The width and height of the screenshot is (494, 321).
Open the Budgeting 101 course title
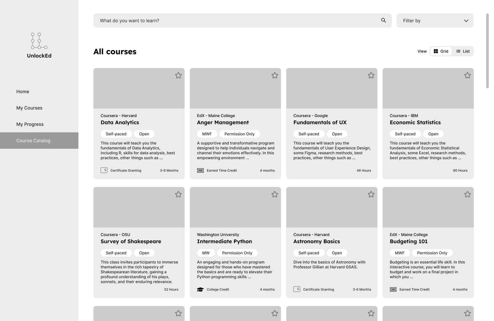[x=409, y=241]
